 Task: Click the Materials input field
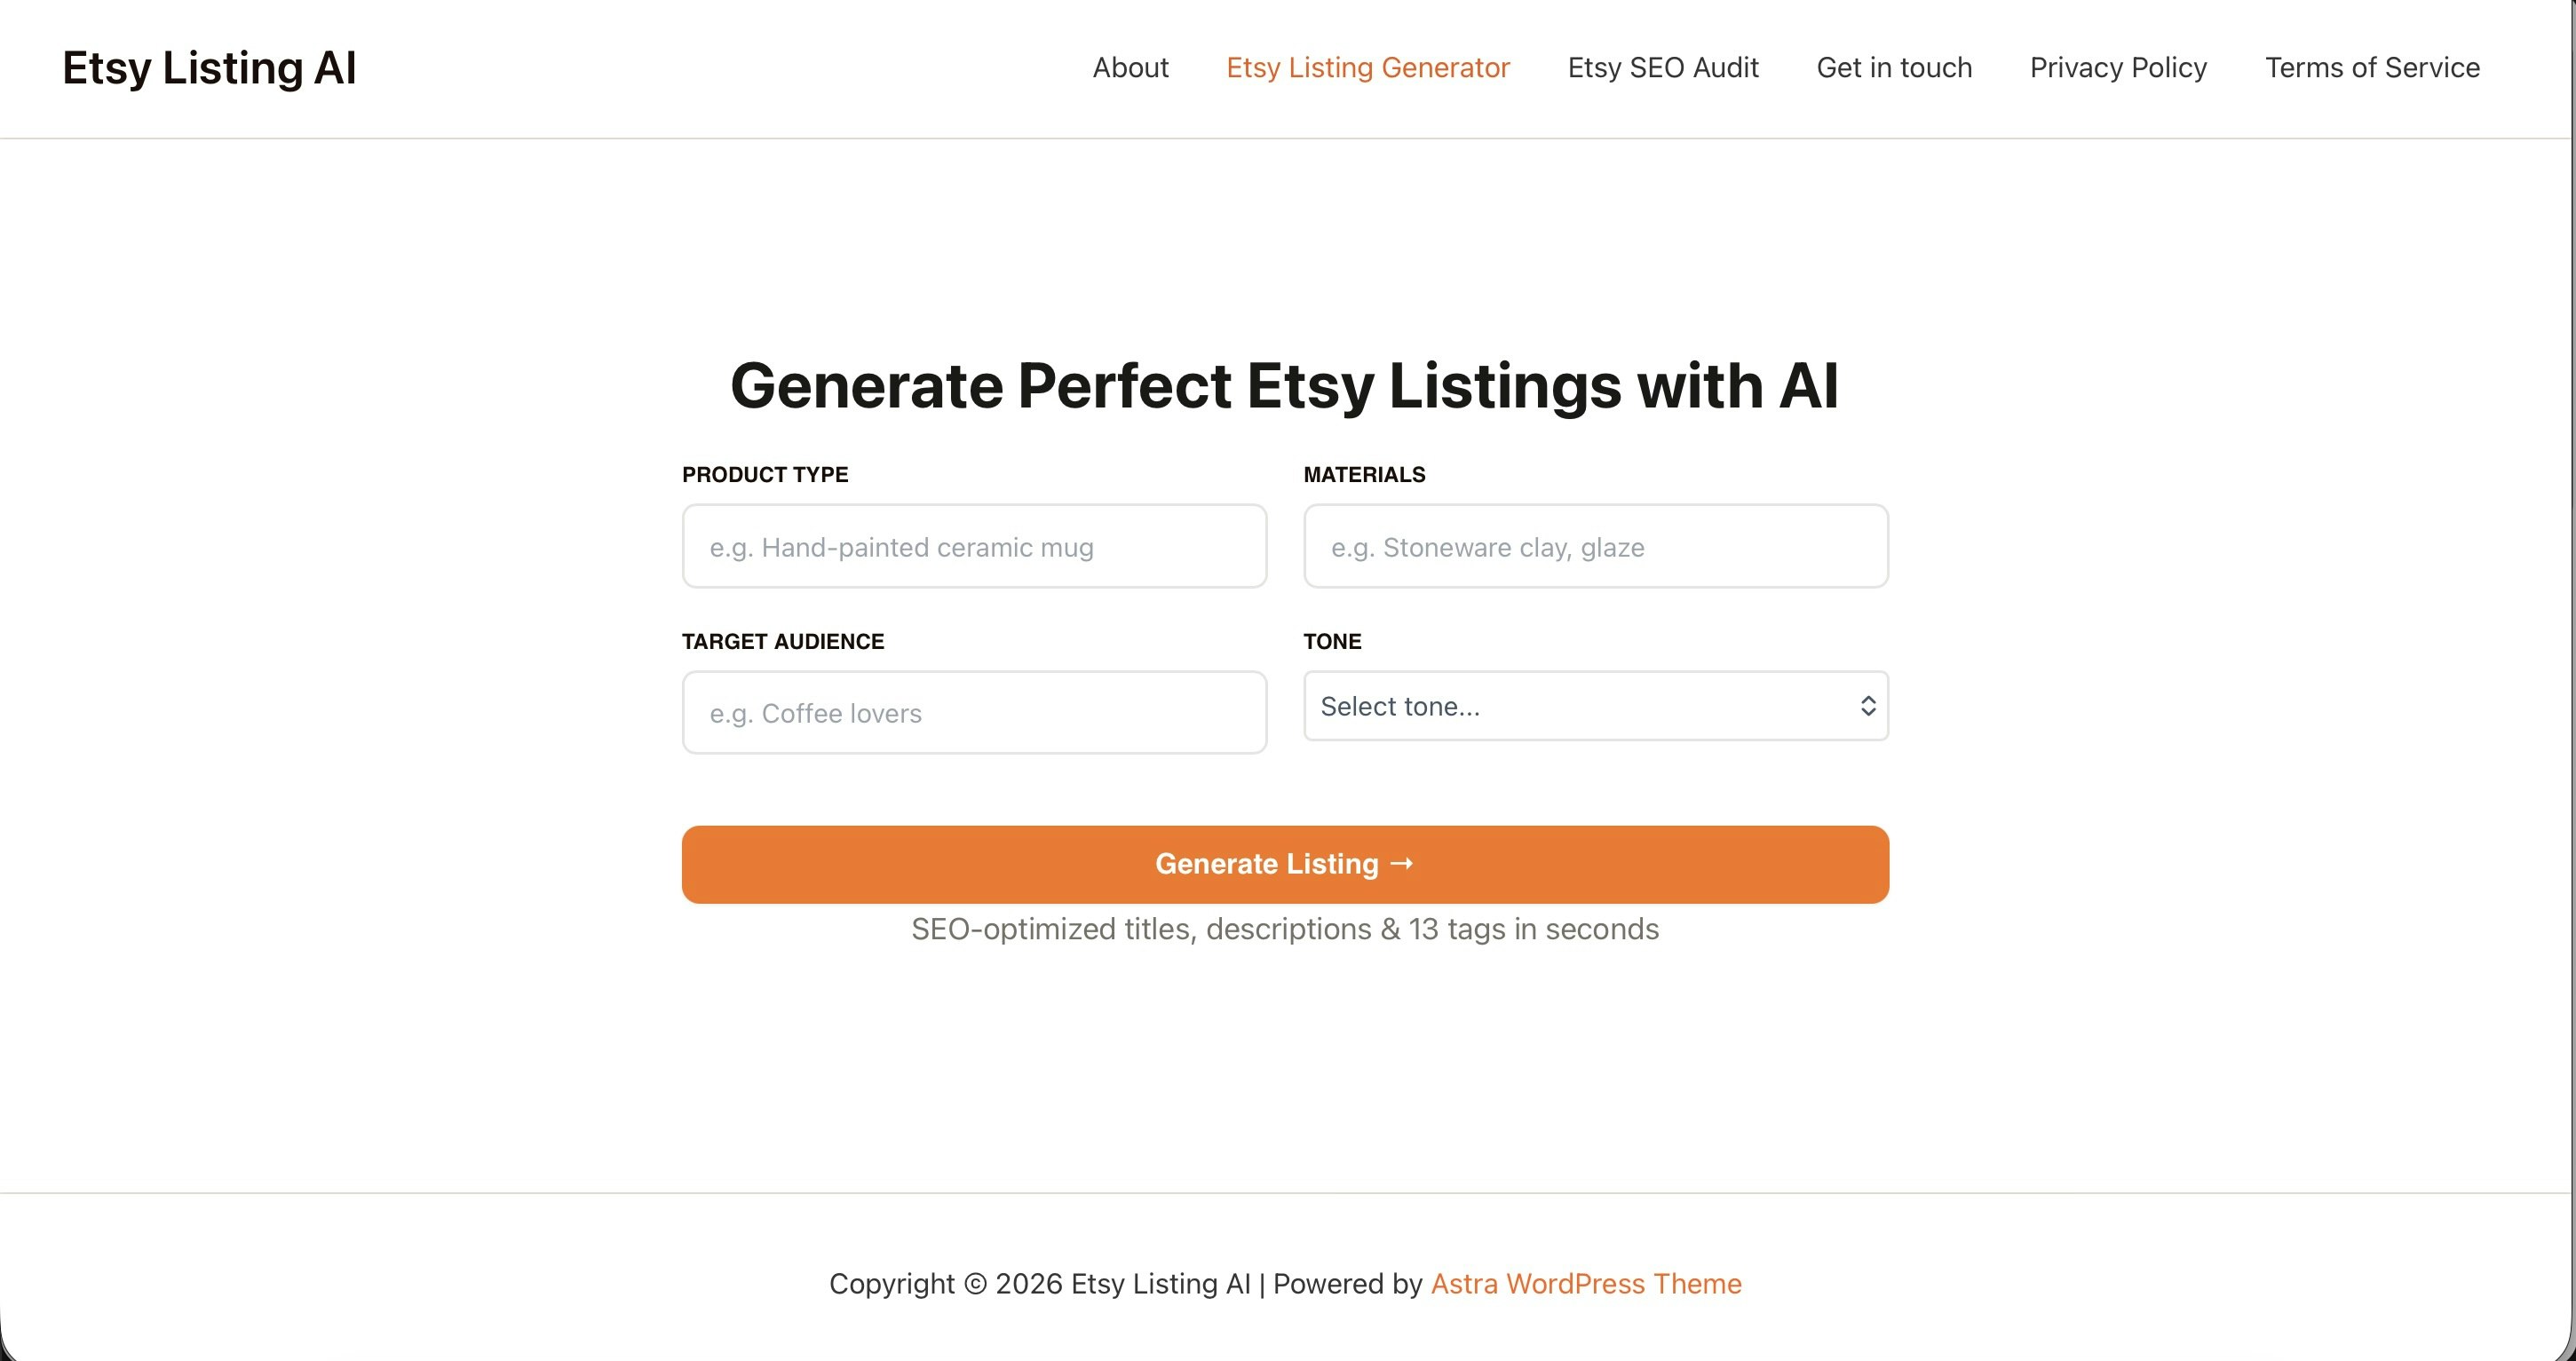coord(1595,546)
